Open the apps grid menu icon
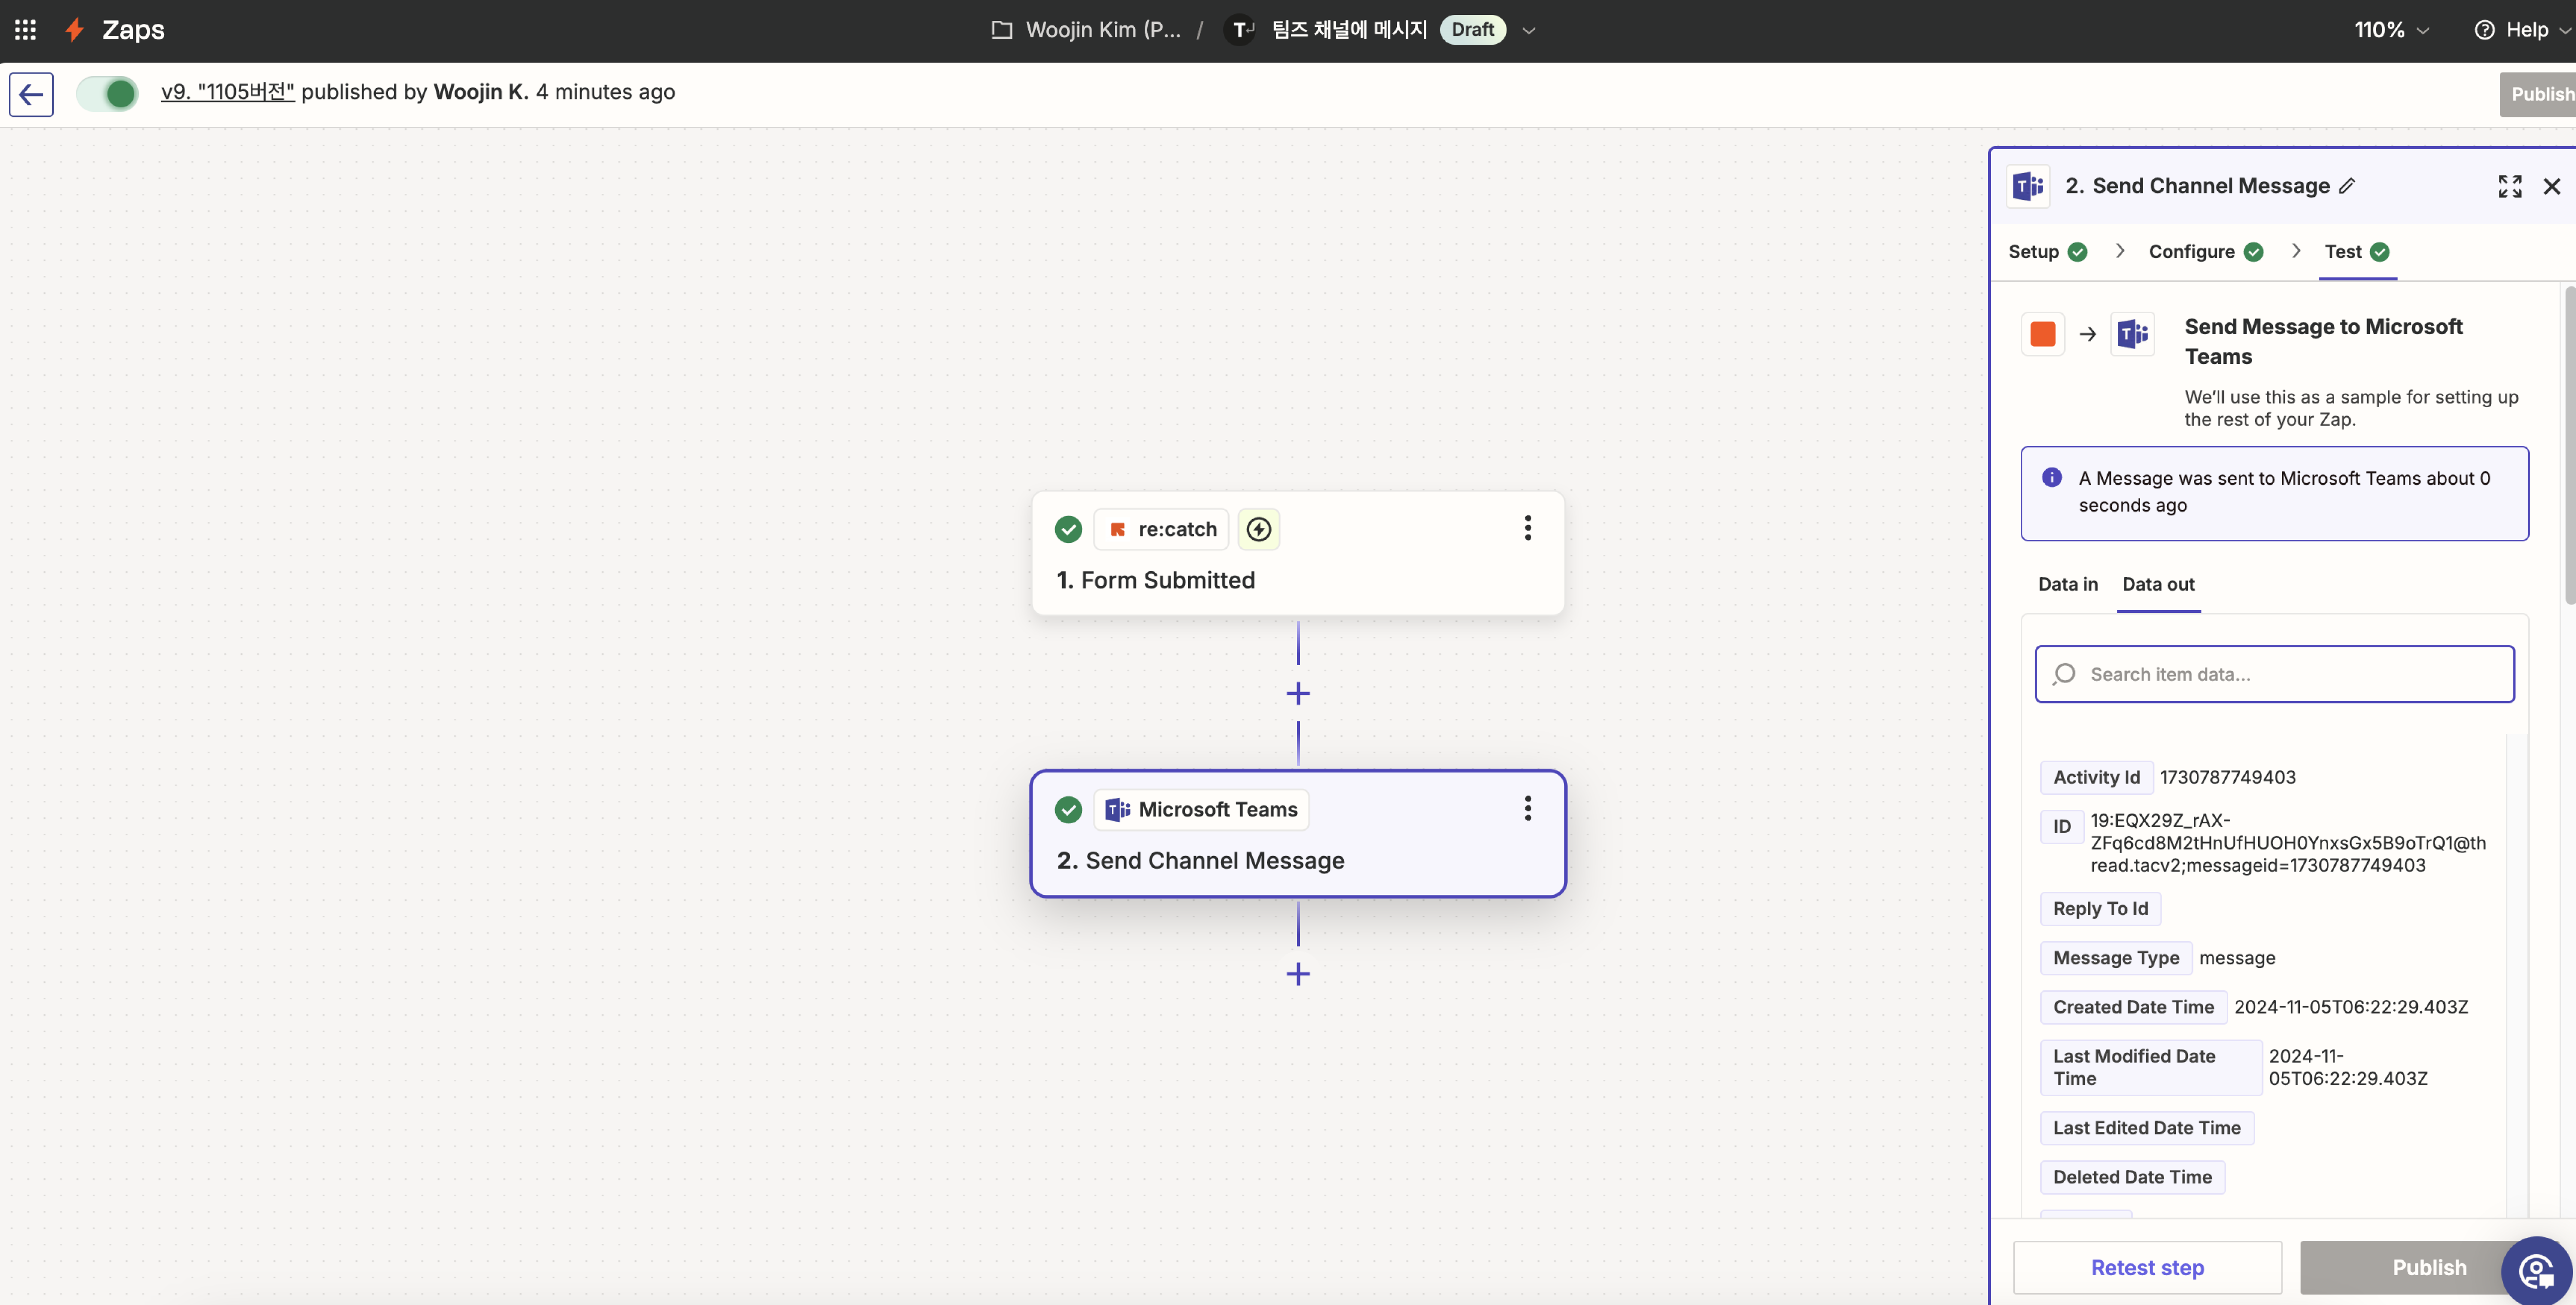Screen dimensions: 2576x1305 25,30
